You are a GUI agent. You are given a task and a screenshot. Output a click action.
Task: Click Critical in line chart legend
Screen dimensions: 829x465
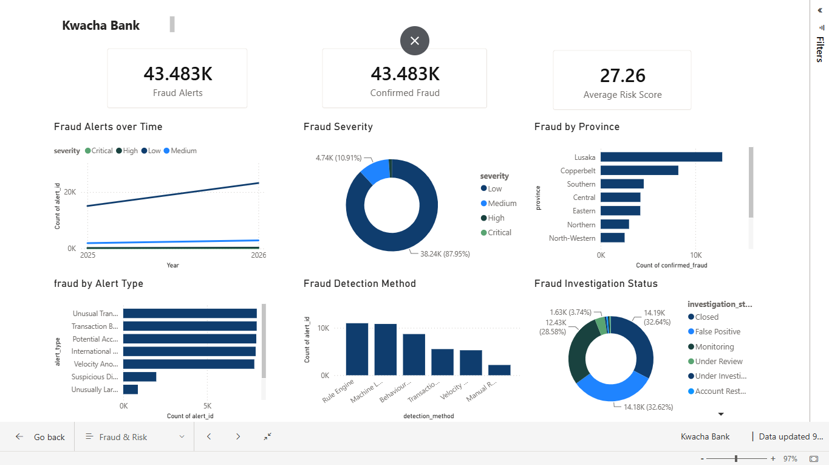99,151
